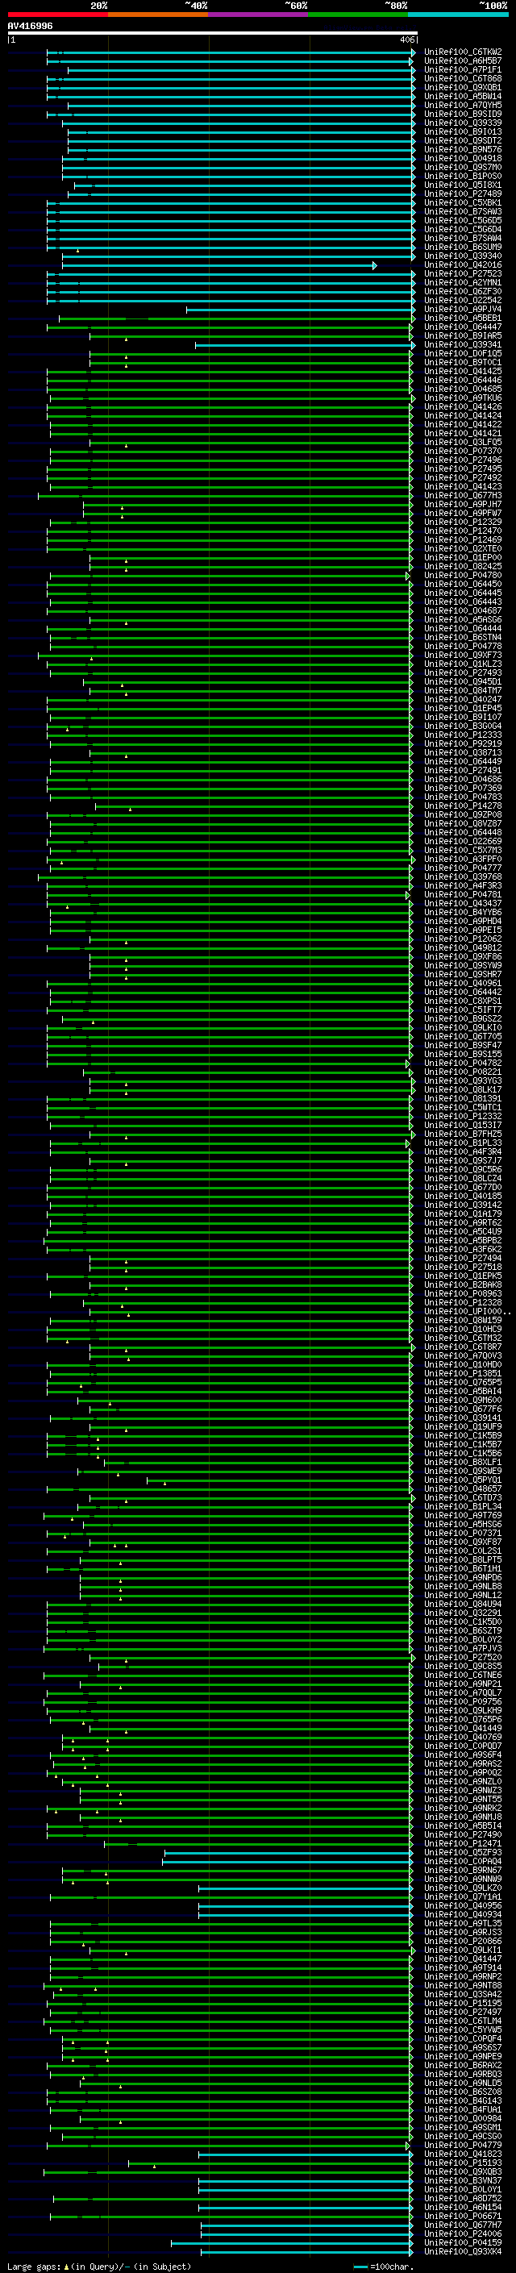Viewport: 516px width, 2273px height.
Task: Open hit UniRef100_Q6T705
Action: (463, 1037)
